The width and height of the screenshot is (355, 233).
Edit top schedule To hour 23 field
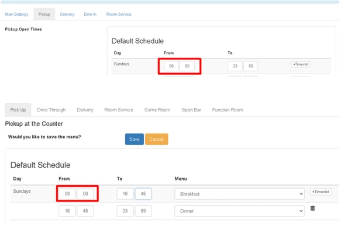coord(235,66)
